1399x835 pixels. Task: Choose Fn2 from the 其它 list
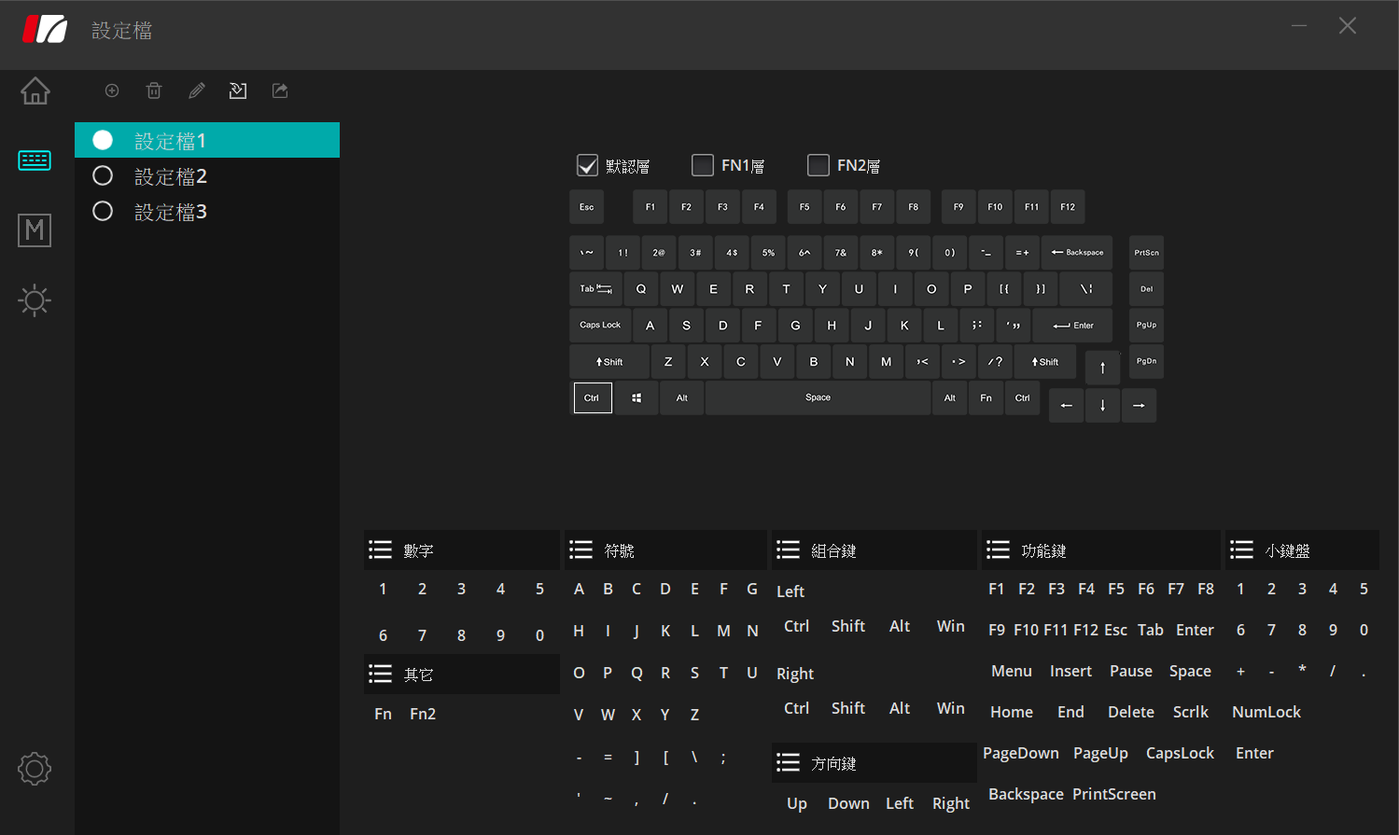click(x=423, y=714)
